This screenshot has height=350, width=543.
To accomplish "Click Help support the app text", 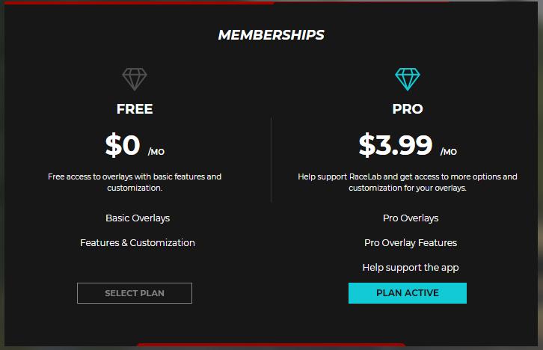I will [x=411, y=267].
